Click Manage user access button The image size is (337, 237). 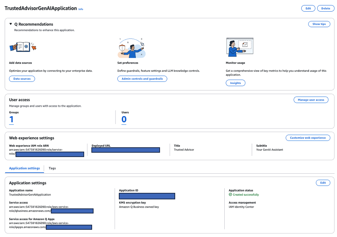tap(311, 100)
